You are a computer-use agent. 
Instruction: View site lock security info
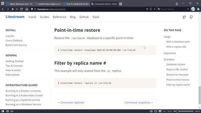[x=35, y=9]
